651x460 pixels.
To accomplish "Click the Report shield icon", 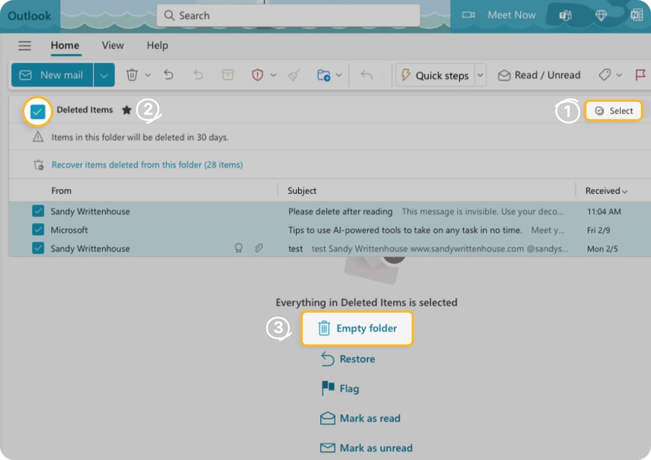I will (x=257, y=75).
